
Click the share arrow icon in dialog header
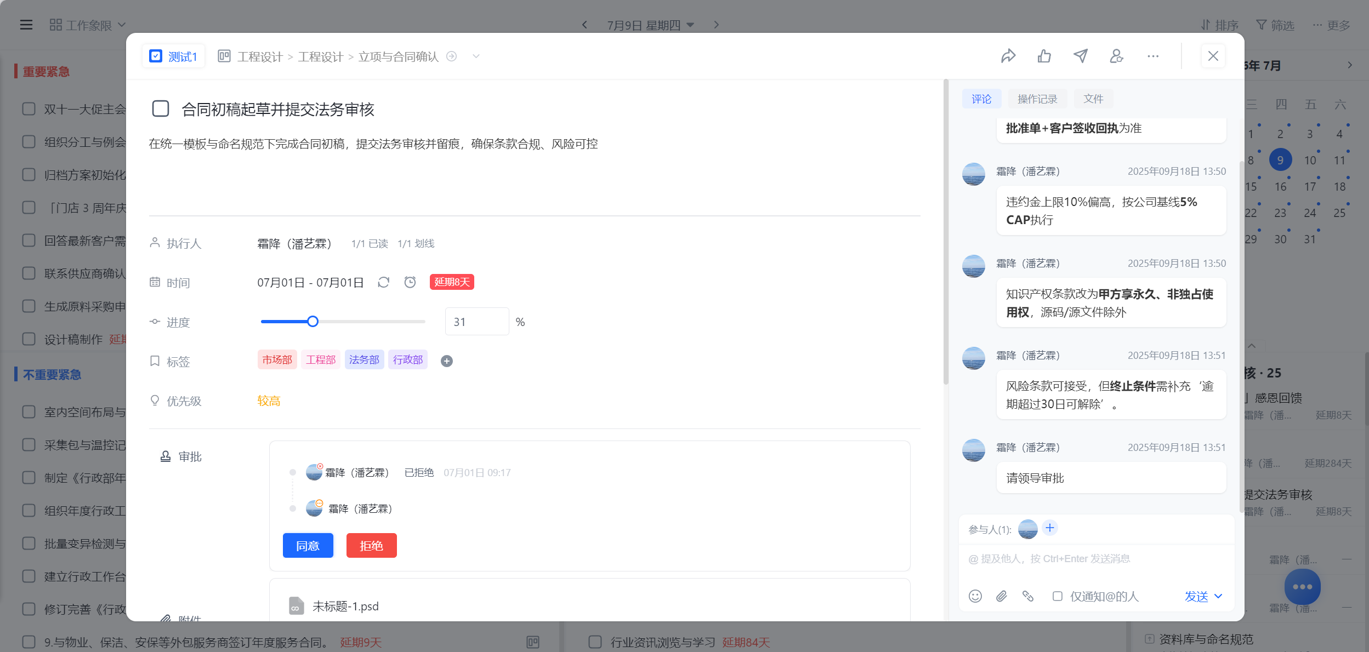(1008, 56)
